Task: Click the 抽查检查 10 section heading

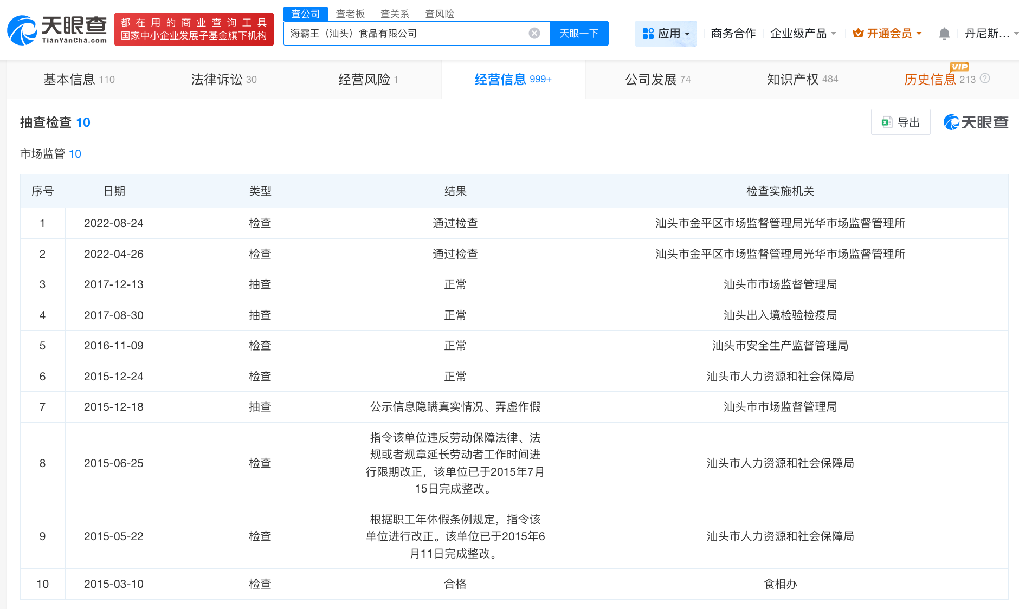Action: pos(55,122)
